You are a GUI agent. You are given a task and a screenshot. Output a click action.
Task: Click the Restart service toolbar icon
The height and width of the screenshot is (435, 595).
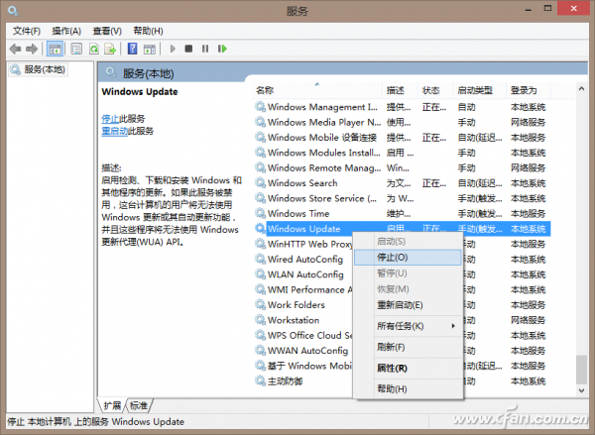(x=222, y=49)
